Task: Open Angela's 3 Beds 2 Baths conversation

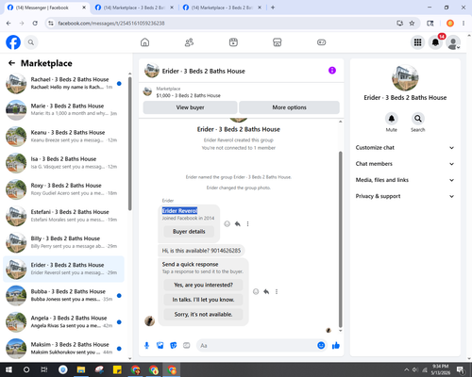Action: (x=63, y=322)
